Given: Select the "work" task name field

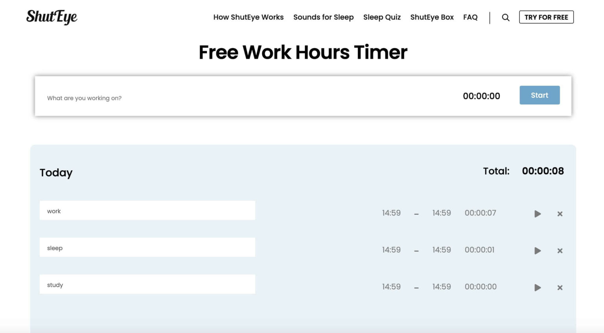Looking at the screenshot, I should pyautogui.click(x=147, y=210).
